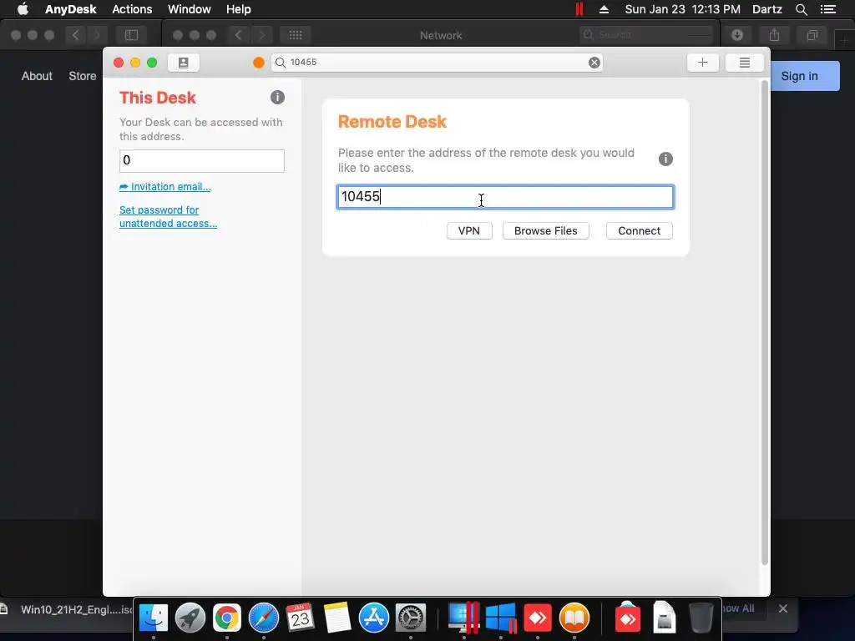Open the Apple menu
This screenshot has width=855, height=641.
(23, 9)
